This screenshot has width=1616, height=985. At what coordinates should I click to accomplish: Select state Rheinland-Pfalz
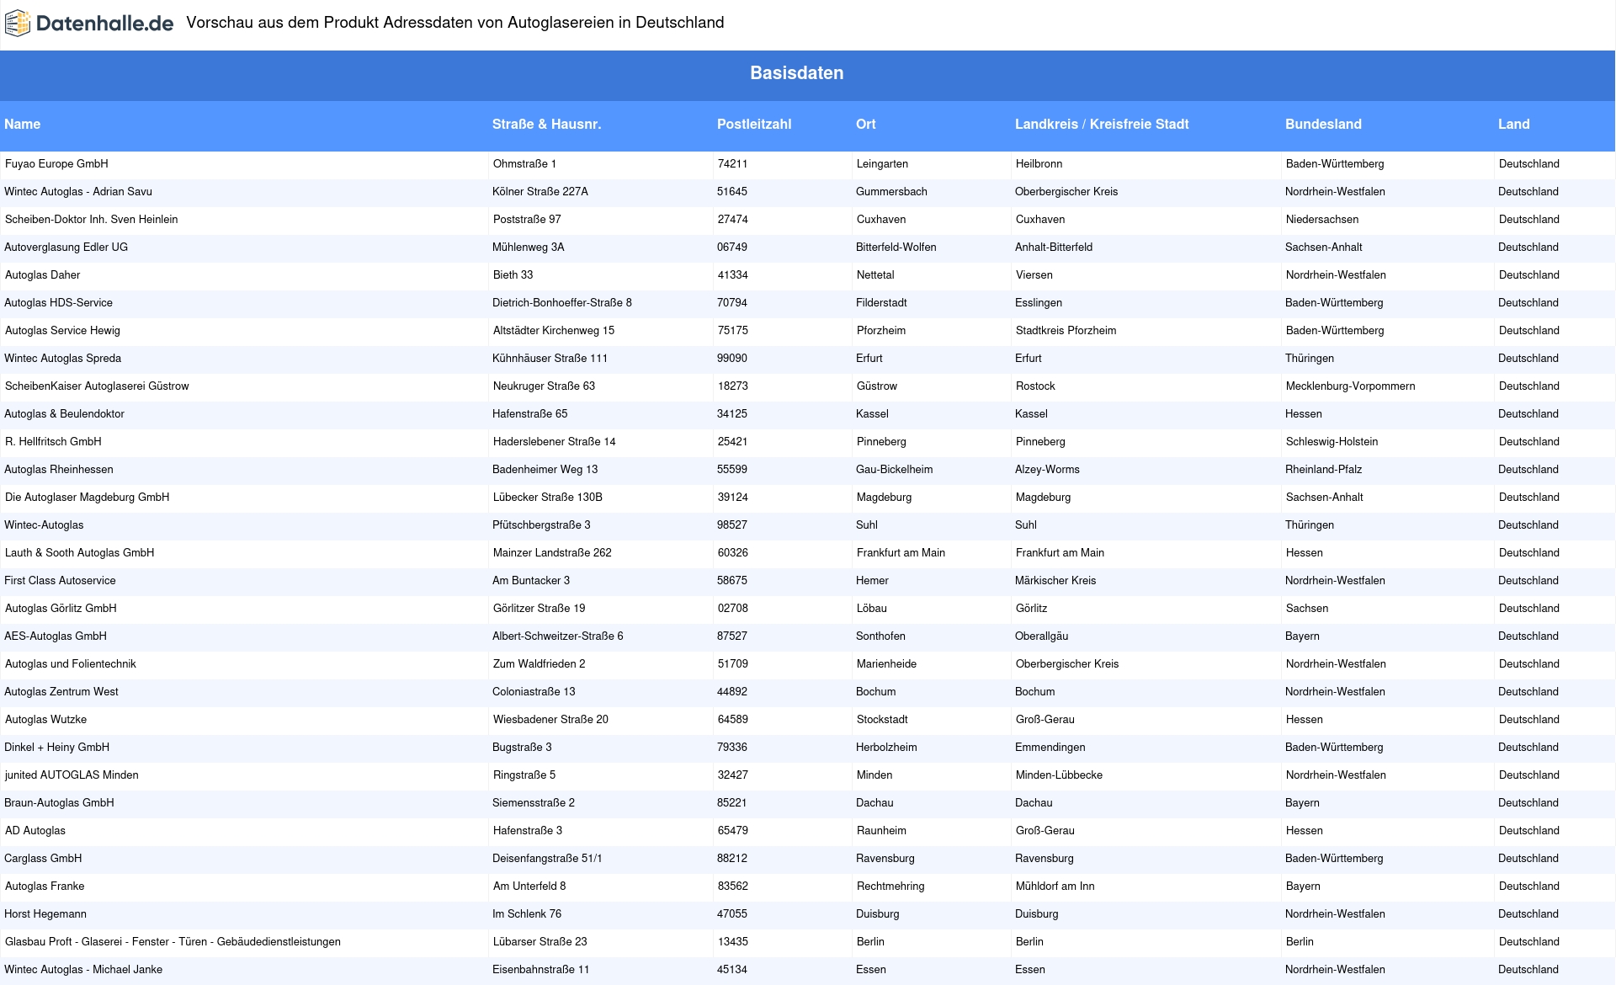[x=1323, y=470]
